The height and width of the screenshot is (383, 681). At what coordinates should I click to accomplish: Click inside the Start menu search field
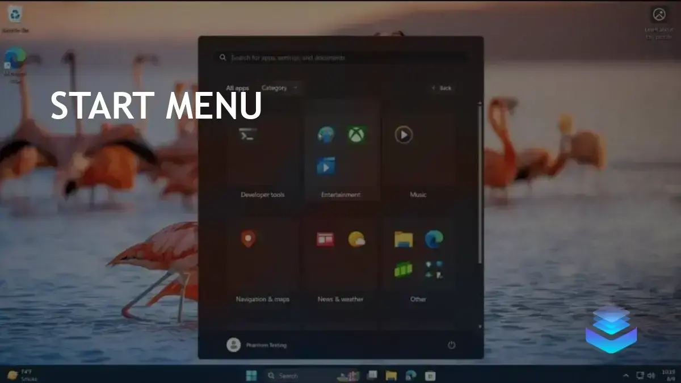(x=340, y=57)
